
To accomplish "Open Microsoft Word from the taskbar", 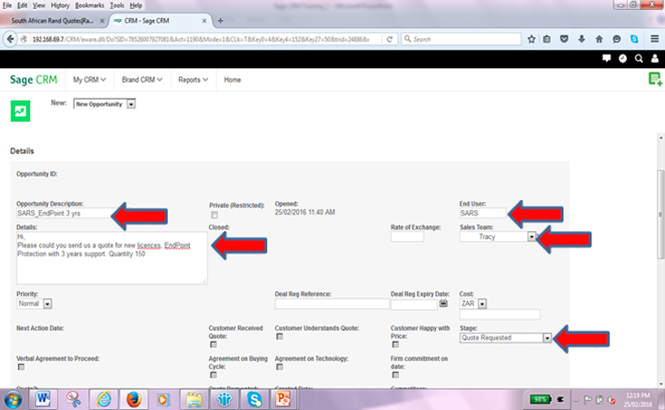I will [x=43, y=399].
